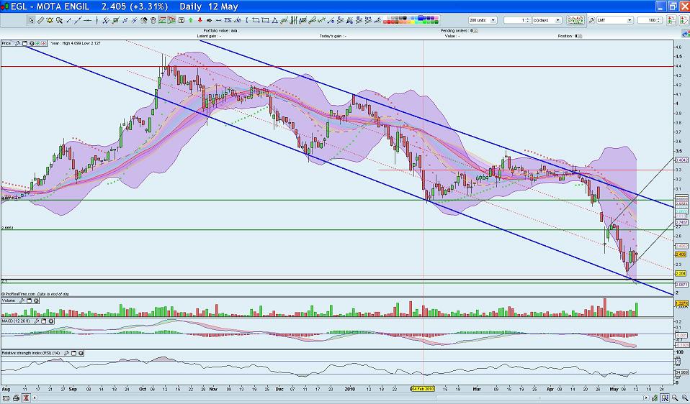Select the horizontal line drawing tool
Image resolution: width=690 pixels, height=404 pixels.
click(x=88, y=20)
